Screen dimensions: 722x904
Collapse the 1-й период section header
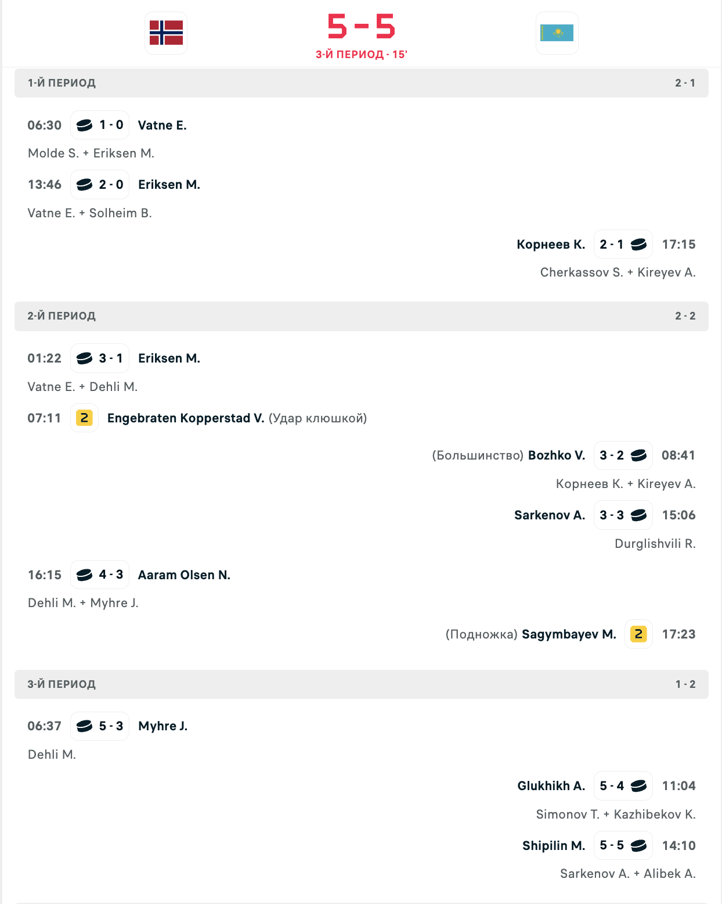[x=361, y=83]
